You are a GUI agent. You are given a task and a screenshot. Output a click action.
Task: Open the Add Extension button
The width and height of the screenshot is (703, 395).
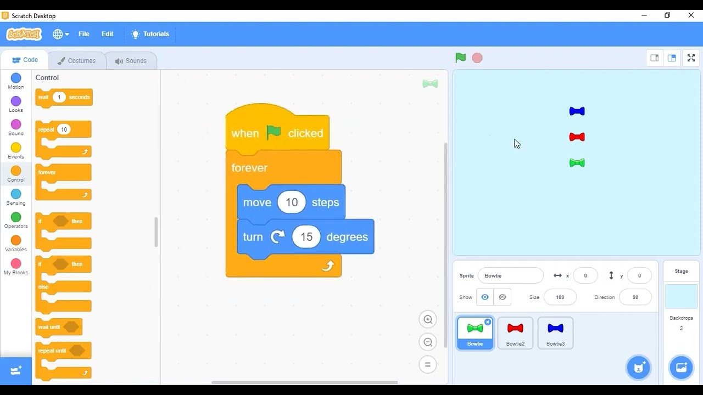click(x=16, y=371)
